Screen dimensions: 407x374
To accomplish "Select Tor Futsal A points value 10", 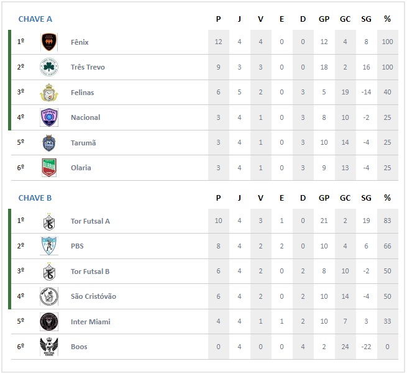I will click(218, 221).
